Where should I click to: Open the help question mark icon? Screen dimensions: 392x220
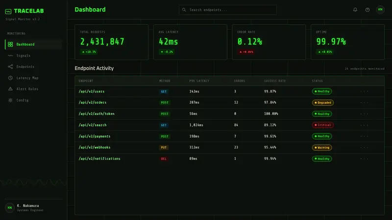(x=367, y=10)
